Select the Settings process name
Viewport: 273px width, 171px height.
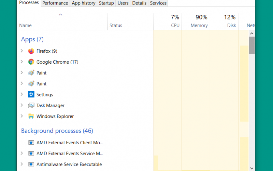point(45,95)
